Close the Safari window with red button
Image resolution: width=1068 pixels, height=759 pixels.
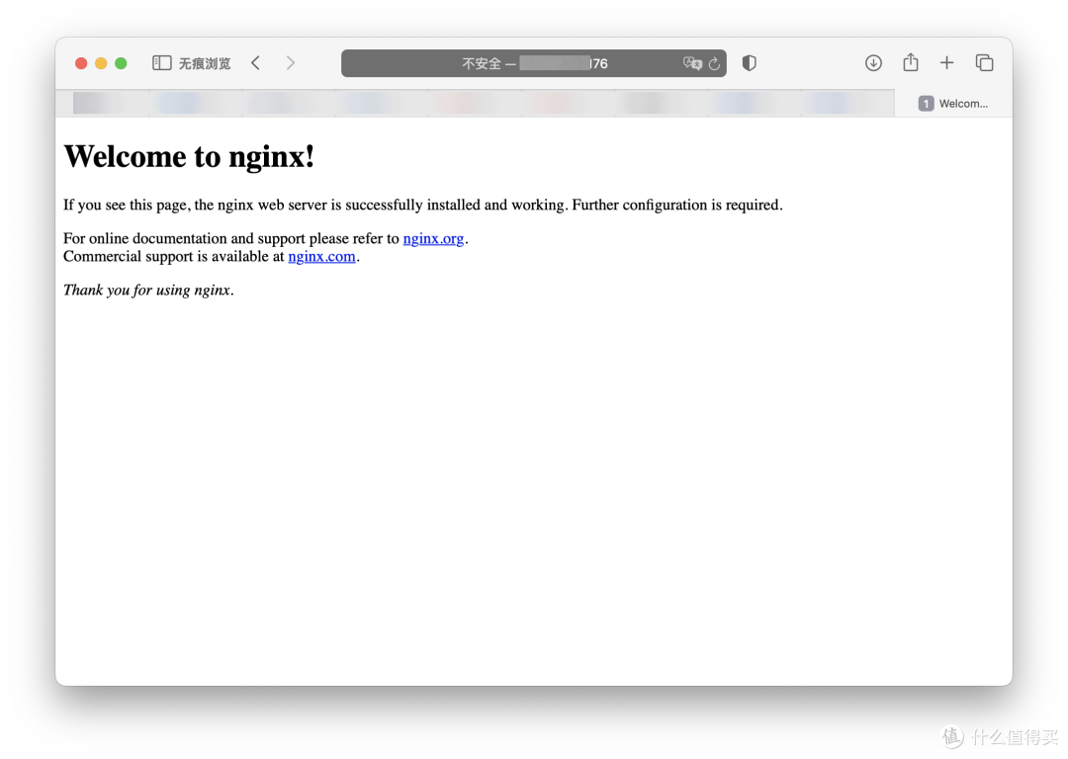pyautogui.click(x=81, y=63)
